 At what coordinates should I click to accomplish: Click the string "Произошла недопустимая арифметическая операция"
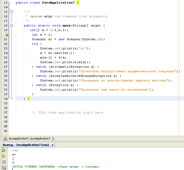[x=128, y=71]
